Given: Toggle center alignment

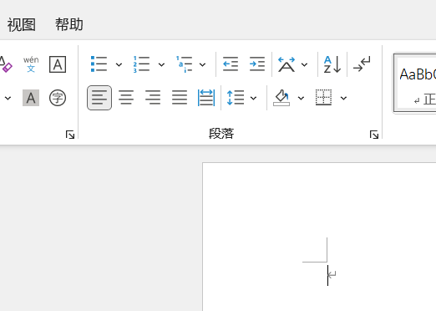Looking at the screenshot, I should click(126, 98).
